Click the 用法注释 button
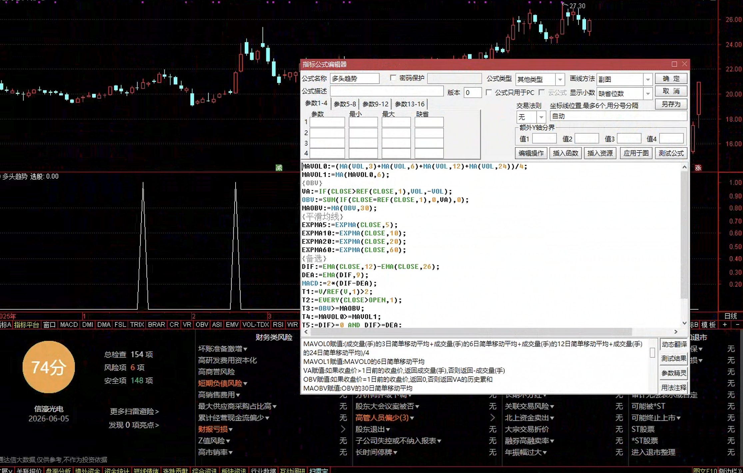Viewport: 743px width, 473px height. (674, 388)
